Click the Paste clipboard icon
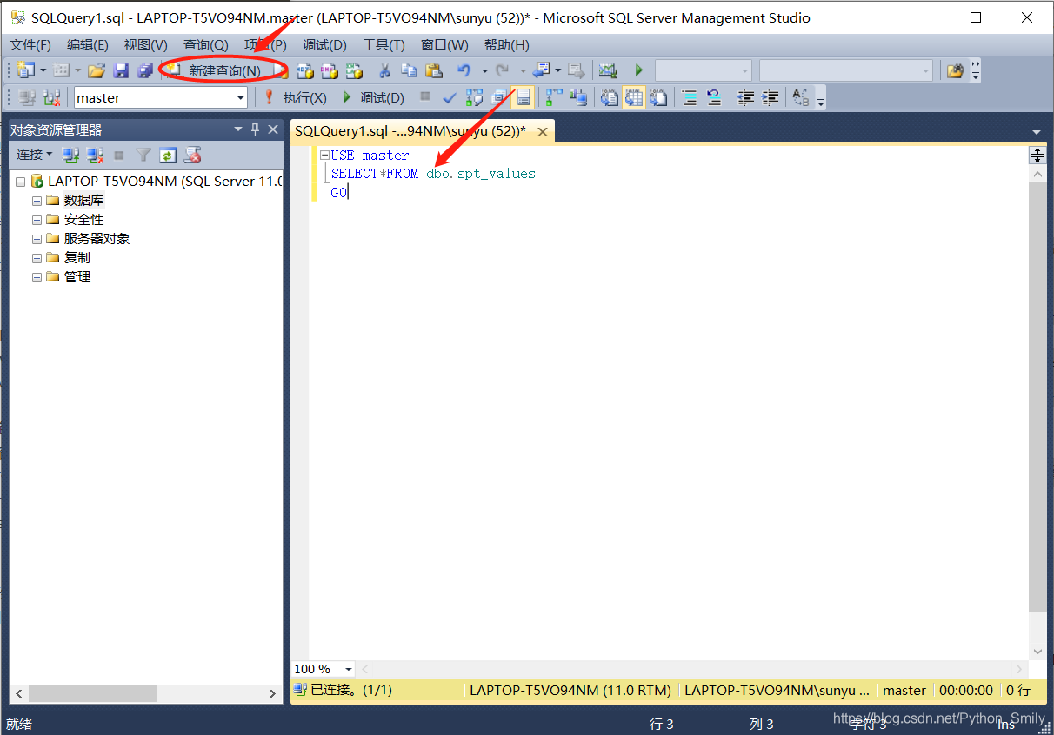 433,70
